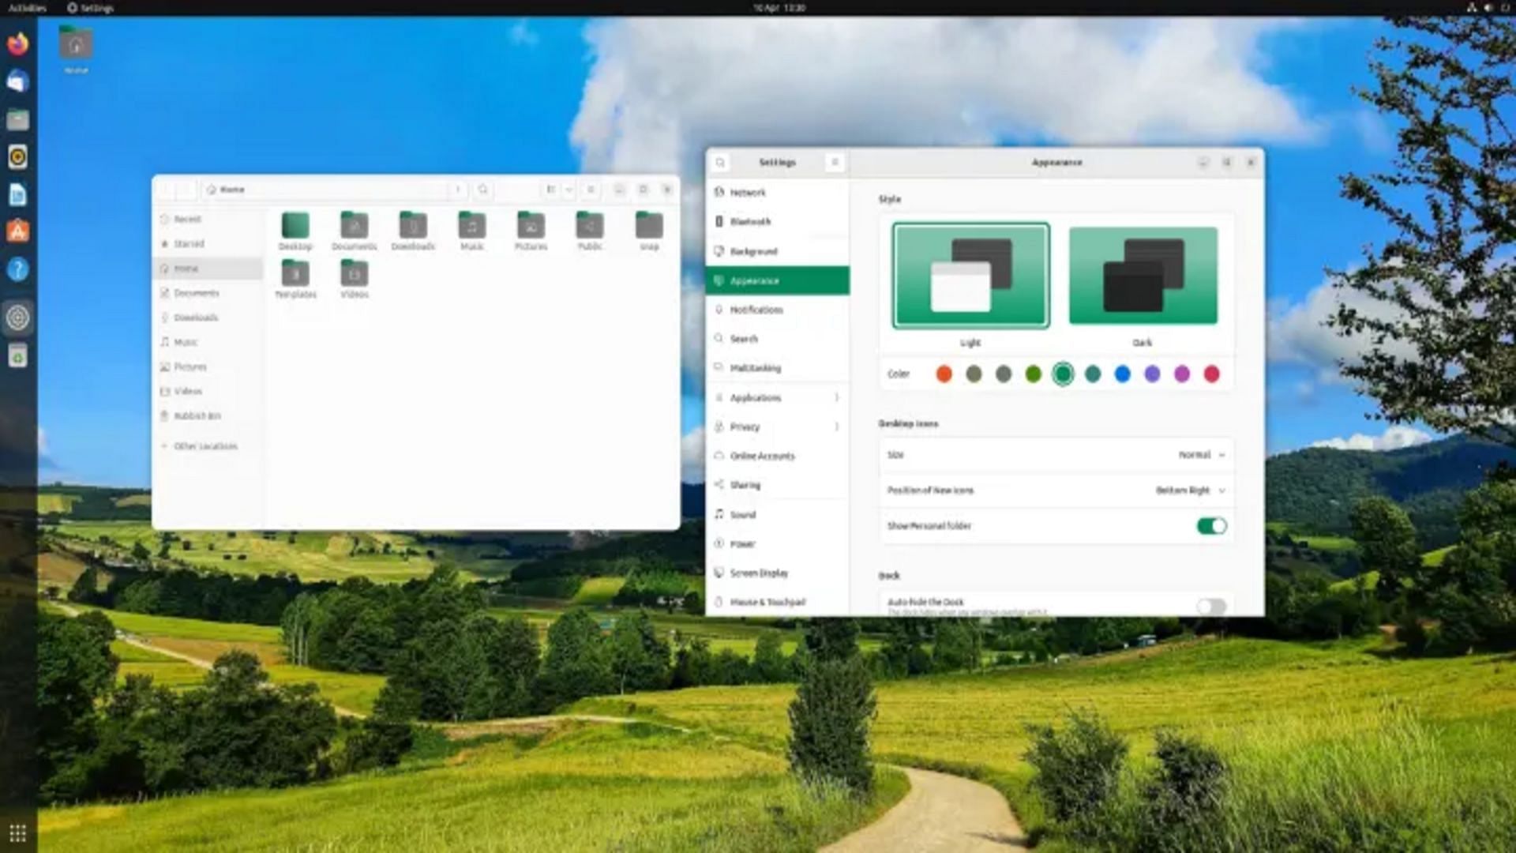Image resolution: width=1516 pixels, height=853 pixels.
Task: Open the system status menu in top bar
Action: 1488,8
